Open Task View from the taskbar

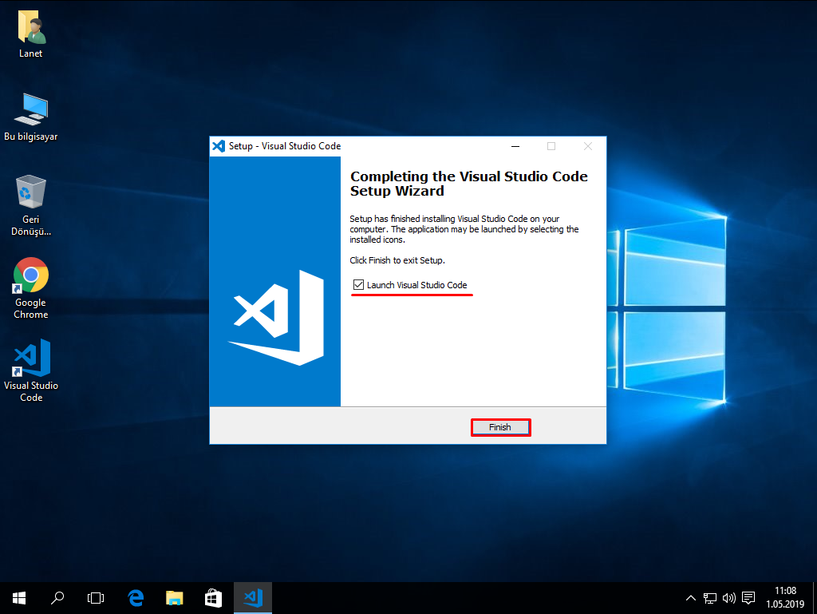click(96, 597)
